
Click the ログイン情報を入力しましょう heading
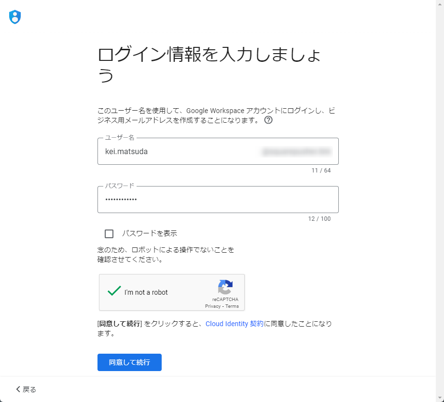click(x=209, y=65)
